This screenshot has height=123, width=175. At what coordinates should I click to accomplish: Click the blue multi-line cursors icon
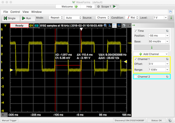pyautogui.click(x=119, y=25)
